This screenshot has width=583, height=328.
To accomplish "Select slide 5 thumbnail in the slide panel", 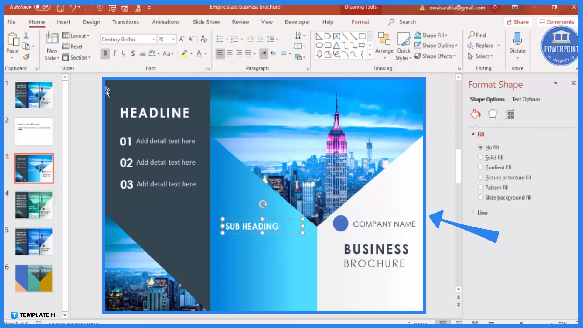I will click(33, 241).
